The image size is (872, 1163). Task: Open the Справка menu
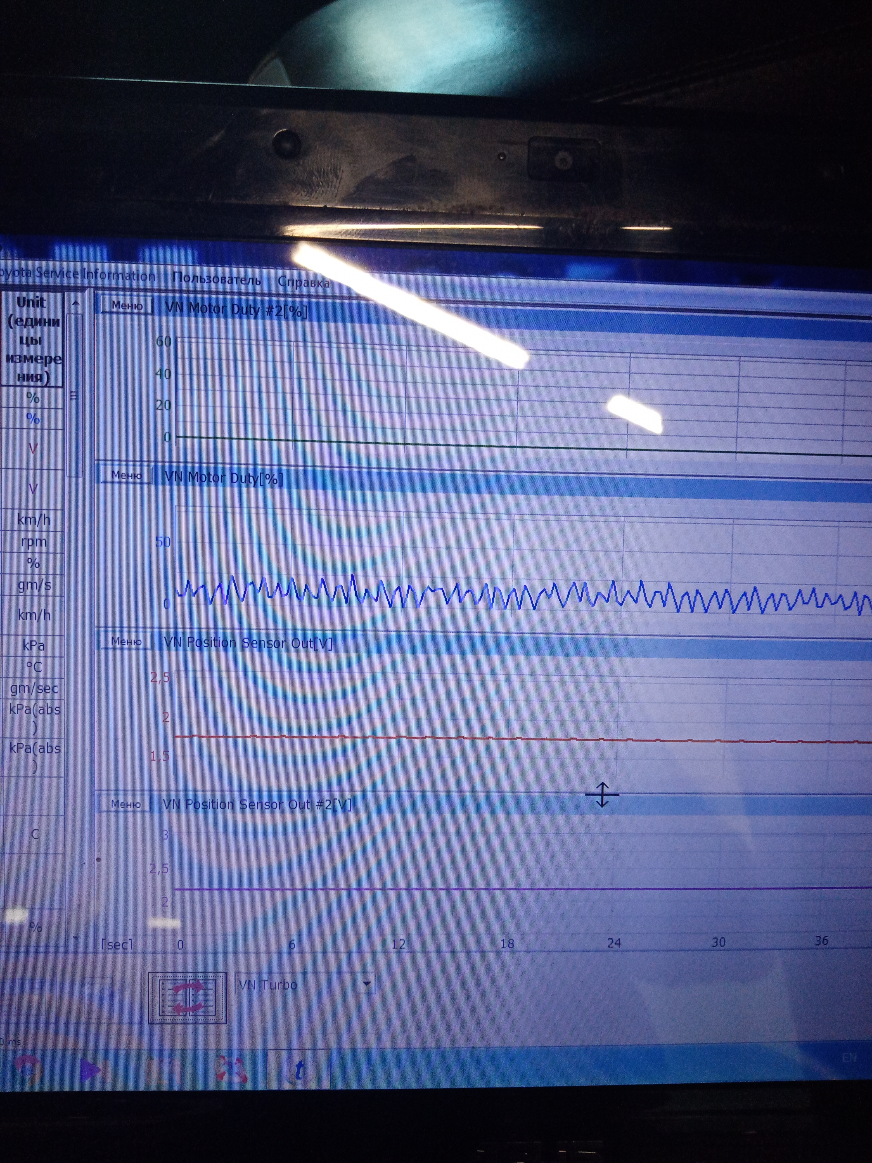pos(303,282)
